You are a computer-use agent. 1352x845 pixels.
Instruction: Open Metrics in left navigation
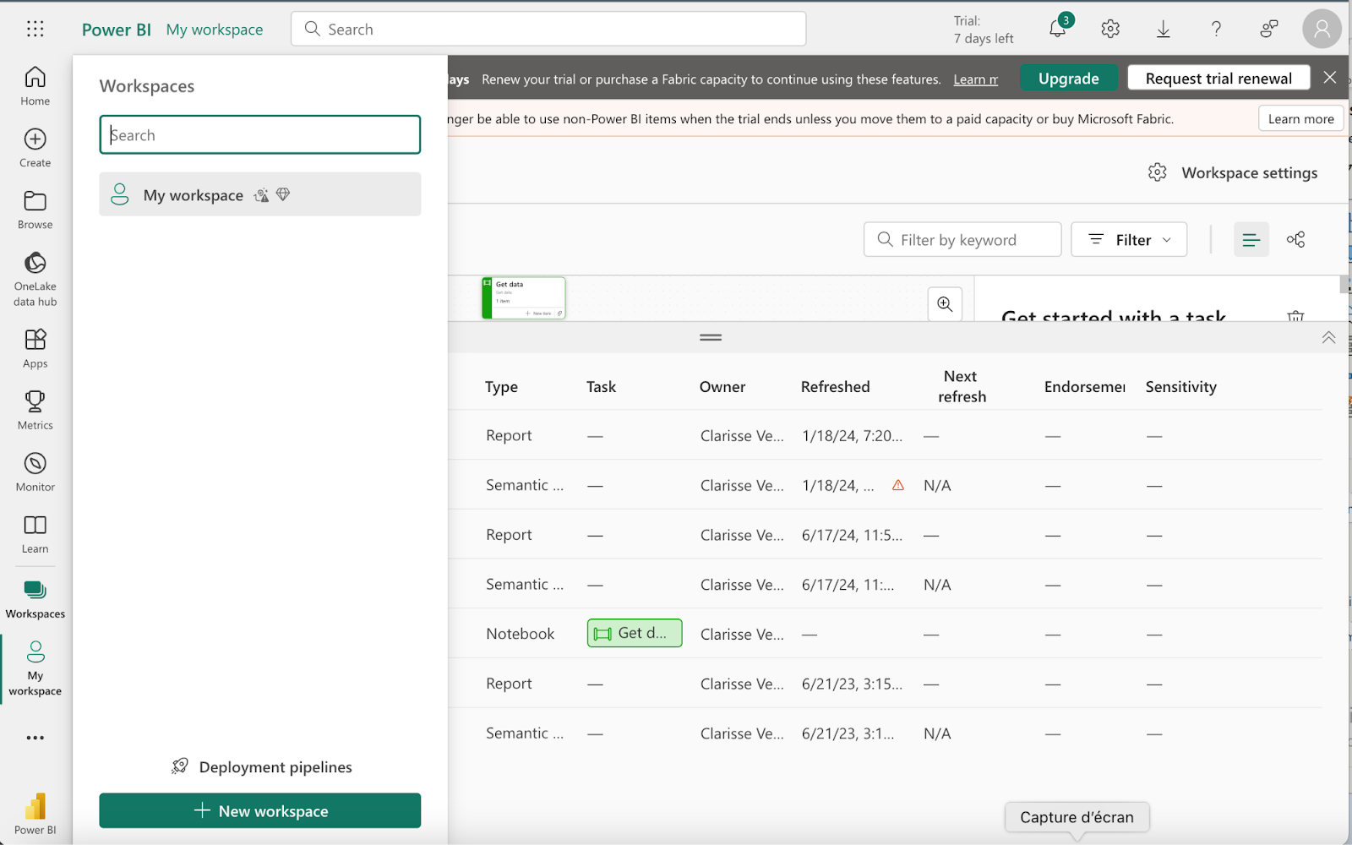click(35, 410)
